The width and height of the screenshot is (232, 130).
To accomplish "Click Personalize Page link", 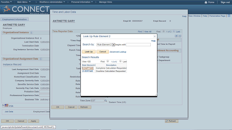I will 217,16.
